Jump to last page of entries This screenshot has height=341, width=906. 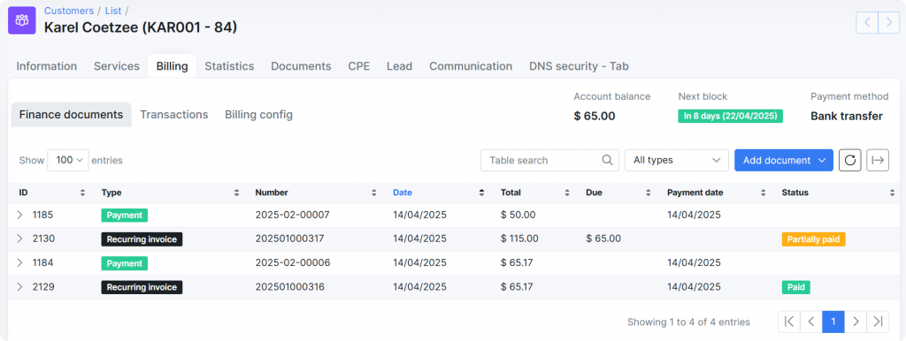click(x=878, y=322)
